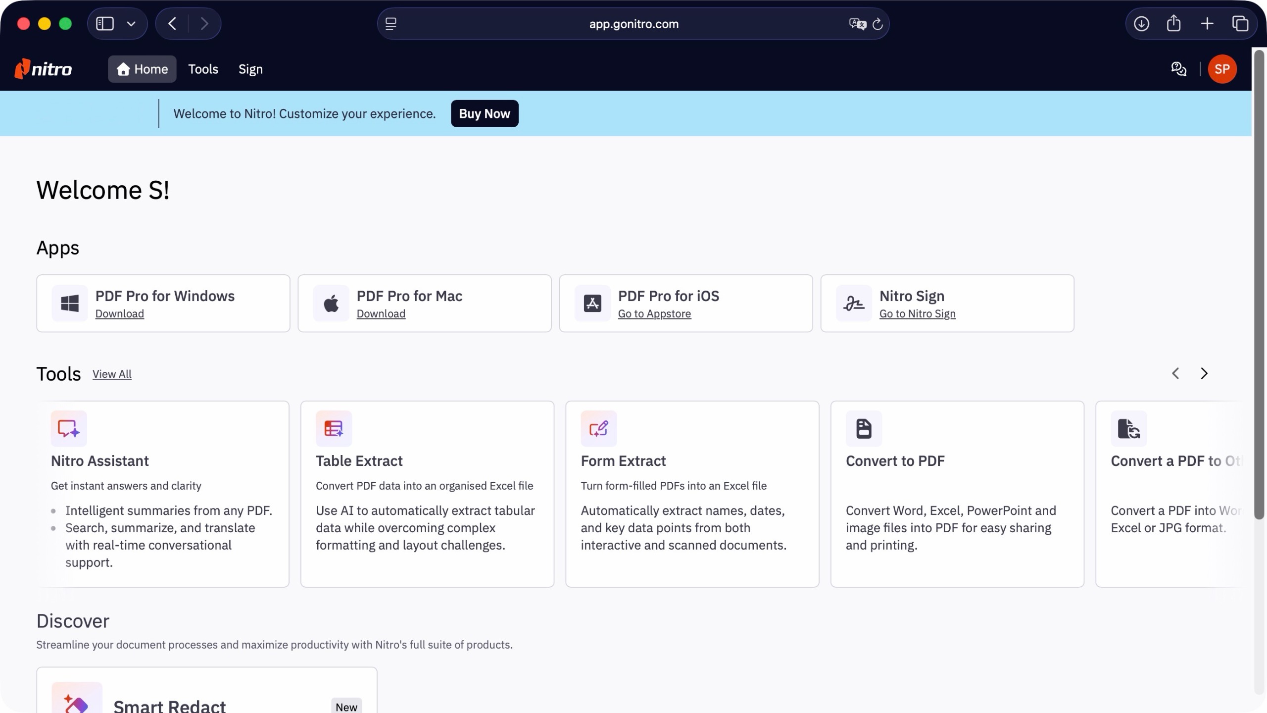Screen dimensions: 1267x713
Task: Click the App Store icon
Action: coord(592,303)
